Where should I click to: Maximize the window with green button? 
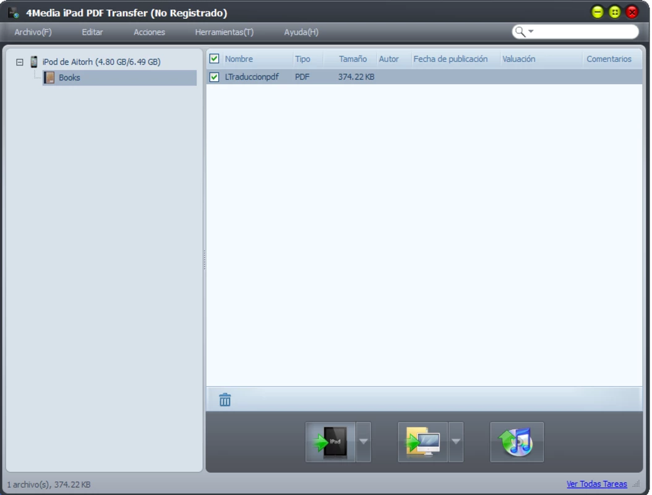tap(615, 12)
